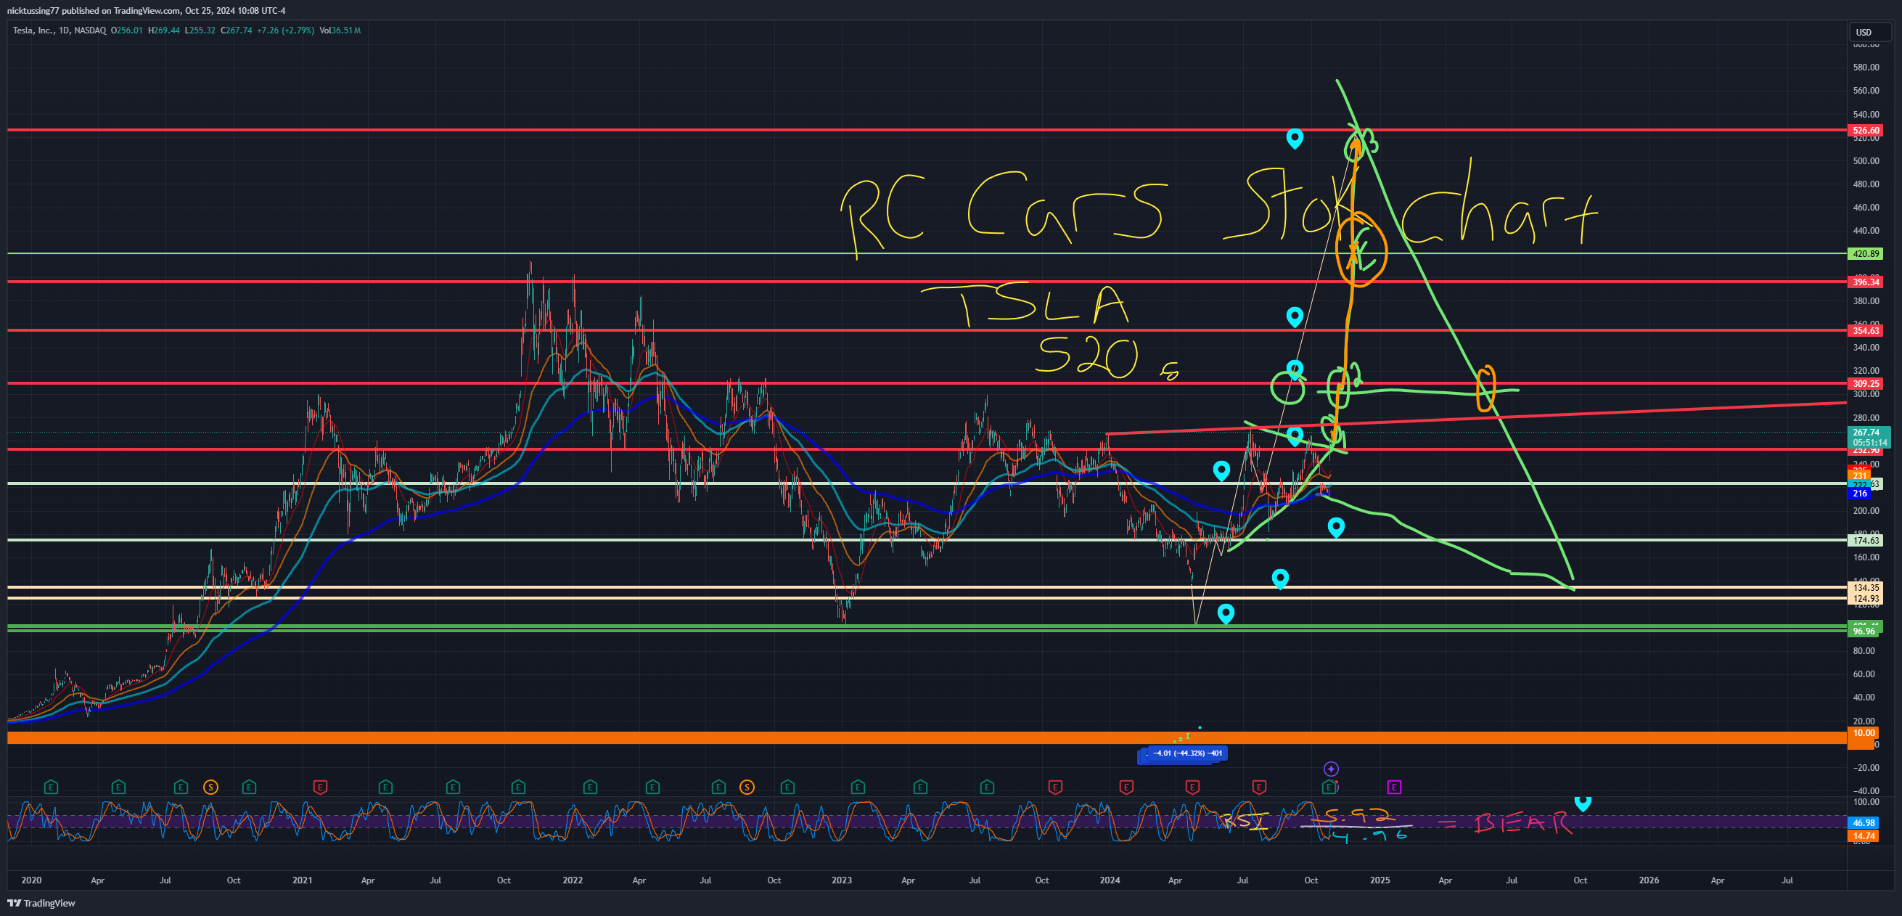The height and width of the screenshot is (916, 1902).
Task: Open the April 2022 green earnings marker
Action: point(652,788)
